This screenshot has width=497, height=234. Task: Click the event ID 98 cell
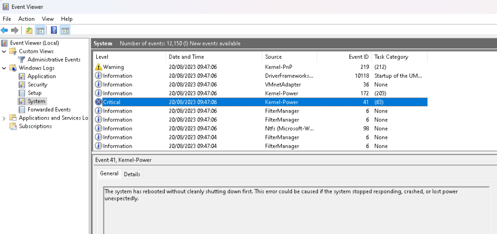(366, 129)
